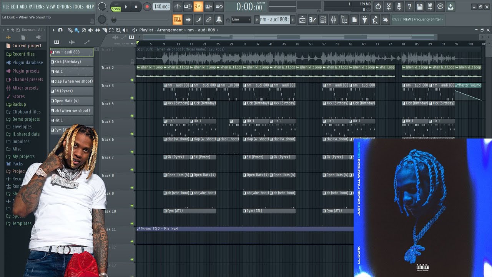Open the TOOLS menu

pos(78,7)
